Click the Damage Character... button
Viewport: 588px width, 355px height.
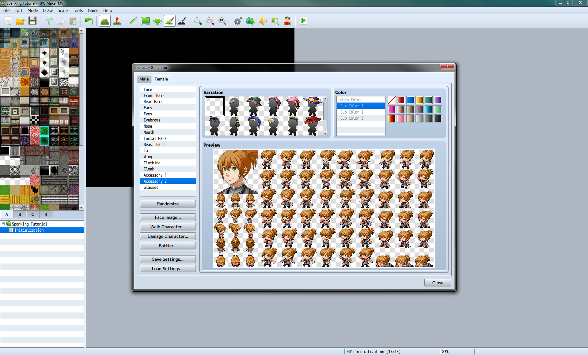click(168, 236)
